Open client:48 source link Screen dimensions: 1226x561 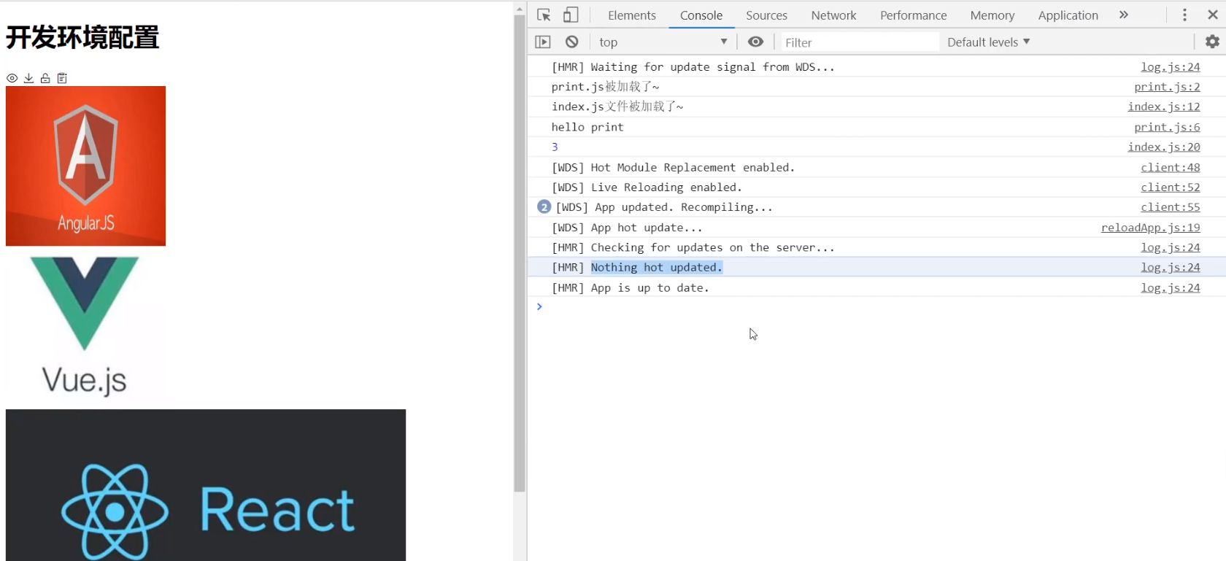pos(1171,167)
